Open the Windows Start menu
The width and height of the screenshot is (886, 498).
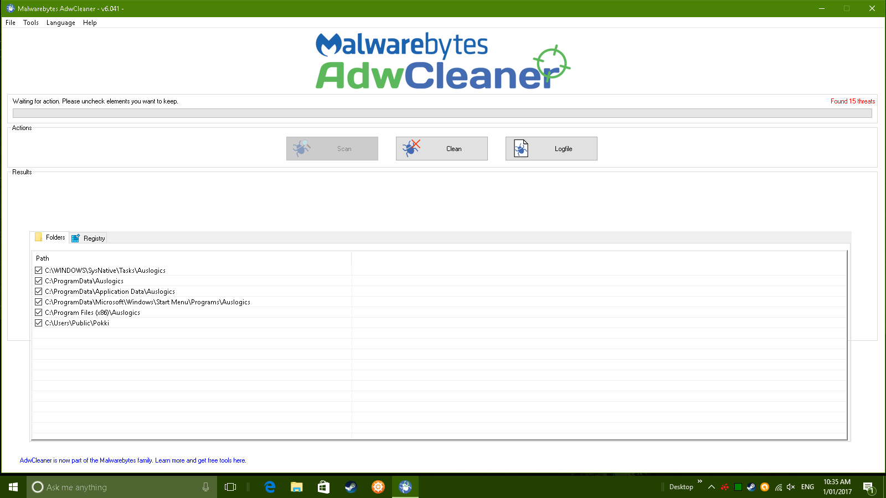click(13, 487)
